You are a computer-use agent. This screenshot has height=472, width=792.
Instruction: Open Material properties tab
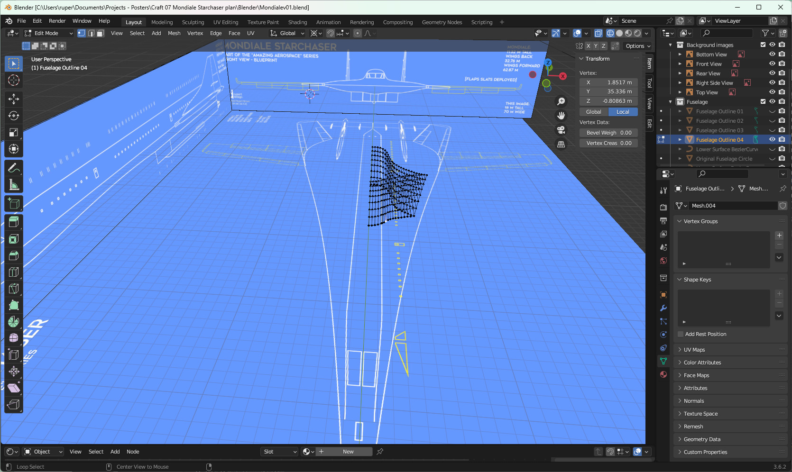pos(663,374)
